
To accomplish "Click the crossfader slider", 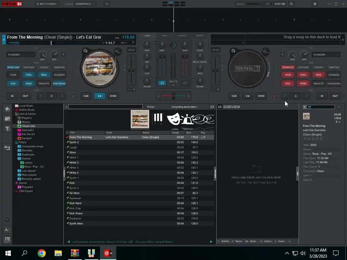I will click(173, 96).
